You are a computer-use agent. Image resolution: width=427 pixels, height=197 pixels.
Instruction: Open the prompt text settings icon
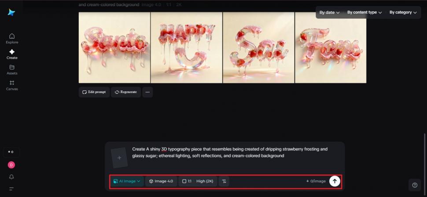point(224,181)
